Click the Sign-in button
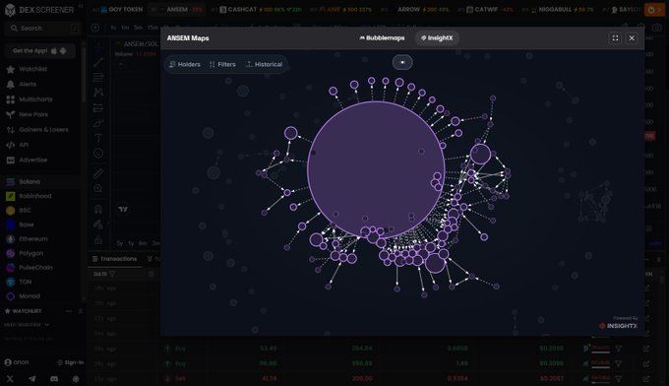Viewport: 669px width, 386px height. tap(70, 362)
